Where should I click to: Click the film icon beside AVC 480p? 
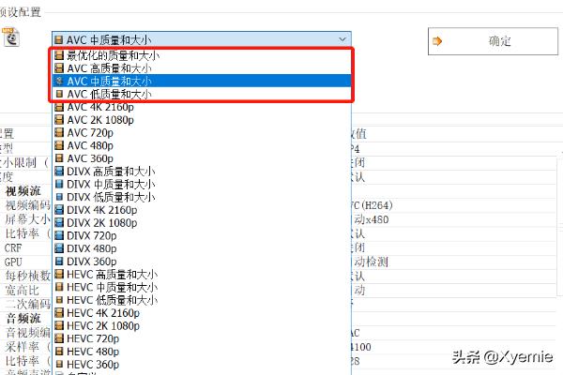coord(60,146)
